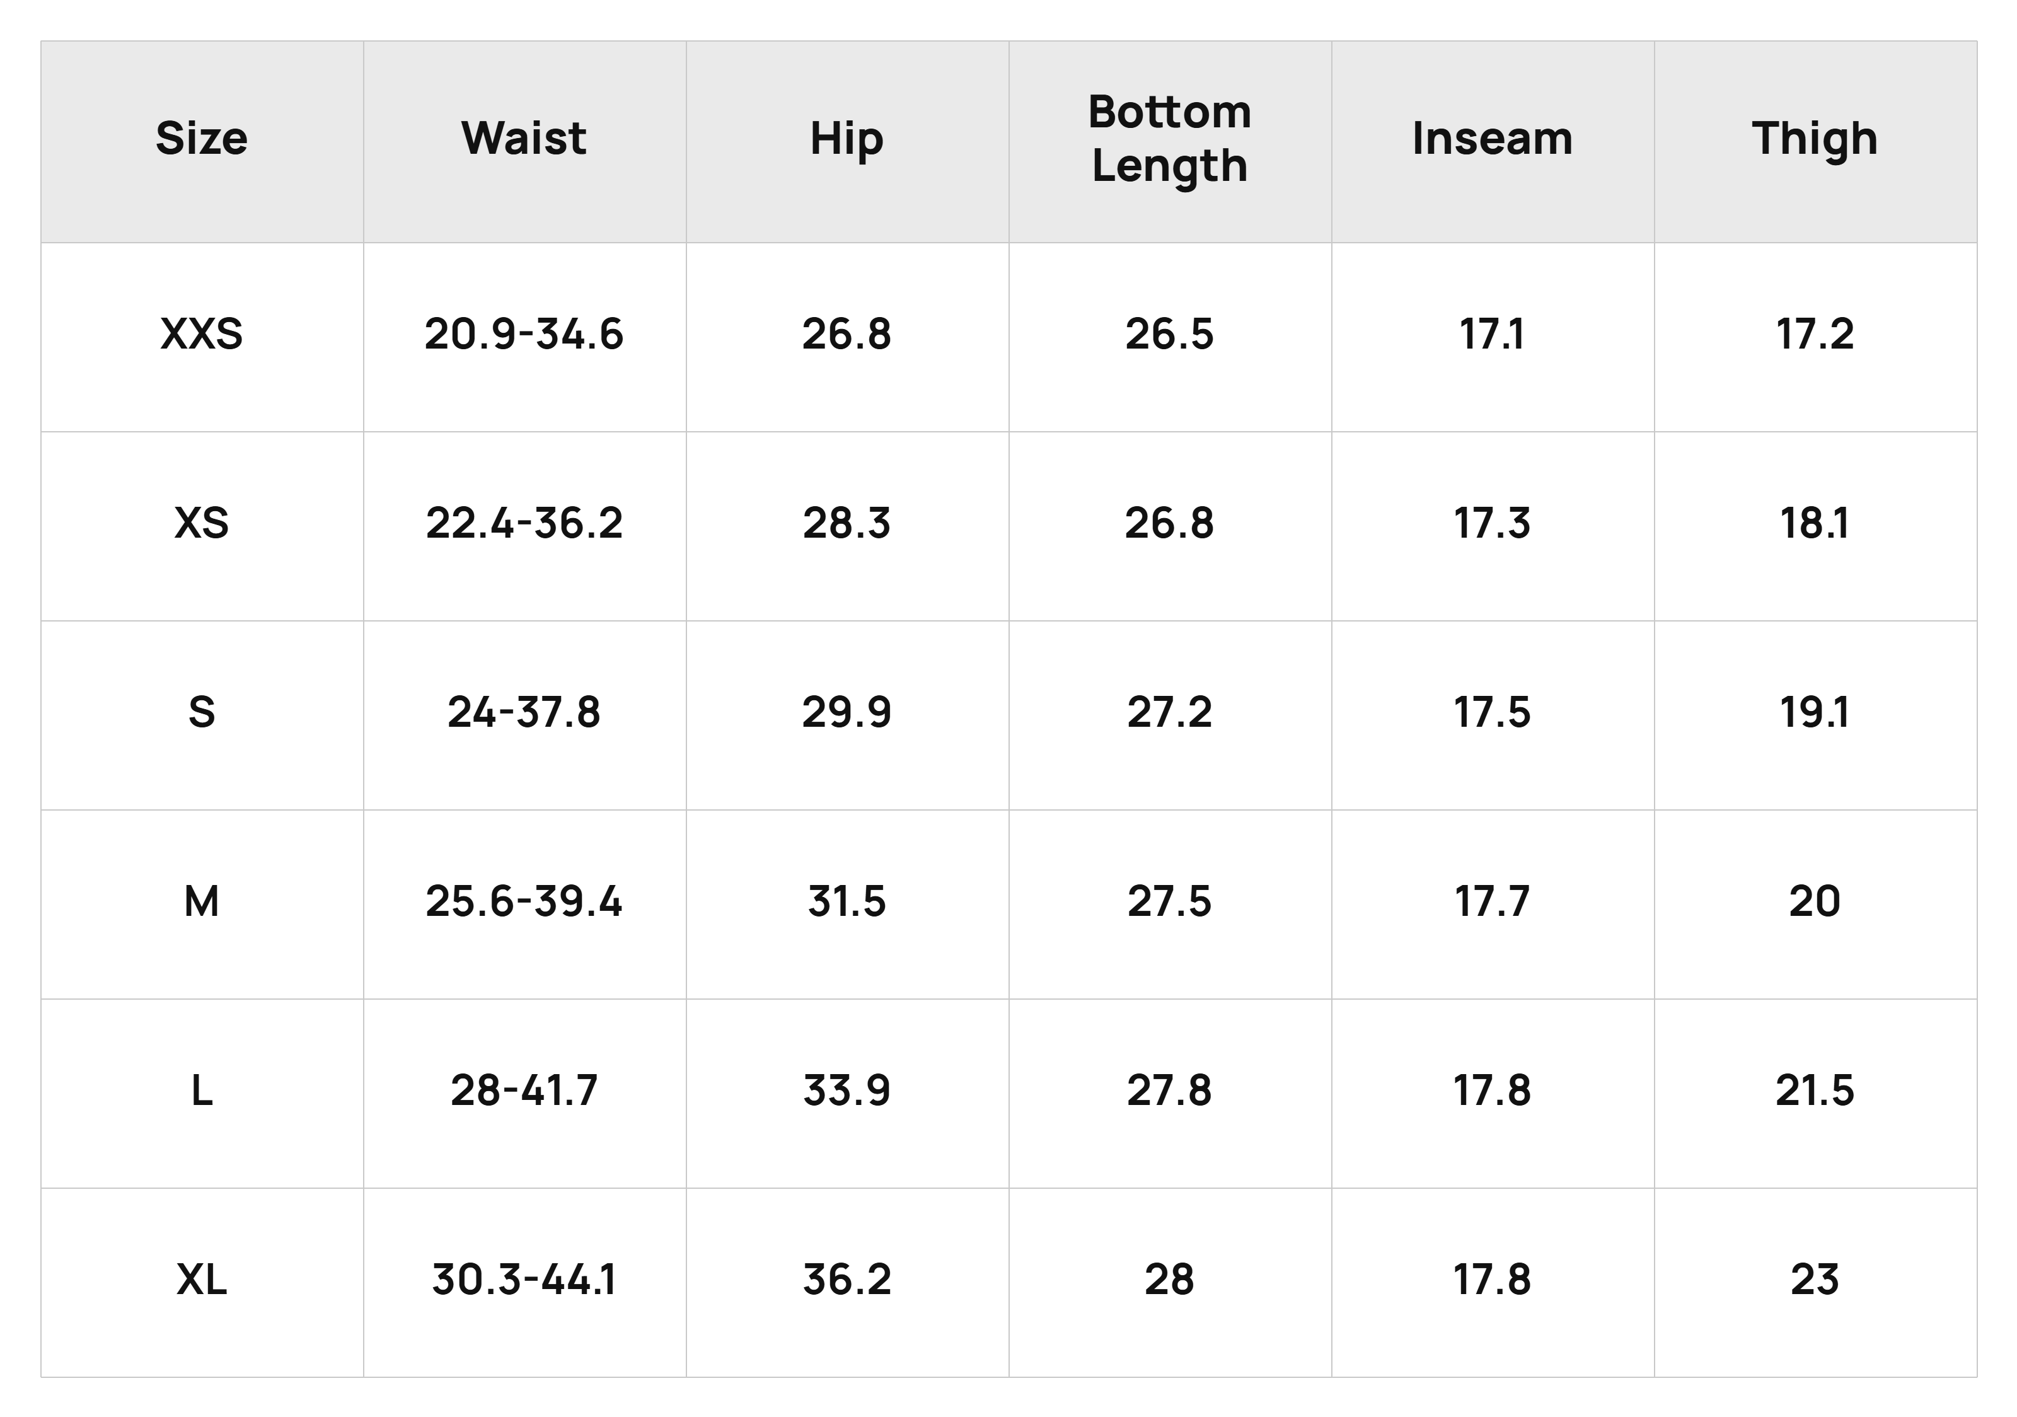Click the Inseam column header
The image size is (2017, 1417).
pyautogui.click(x=1492, y=139)
